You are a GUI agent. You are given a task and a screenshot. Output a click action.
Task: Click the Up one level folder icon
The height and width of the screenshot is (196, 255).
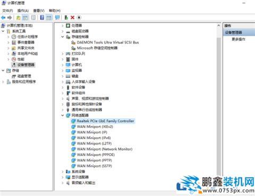pyautogui.click(x=18, y=18)
